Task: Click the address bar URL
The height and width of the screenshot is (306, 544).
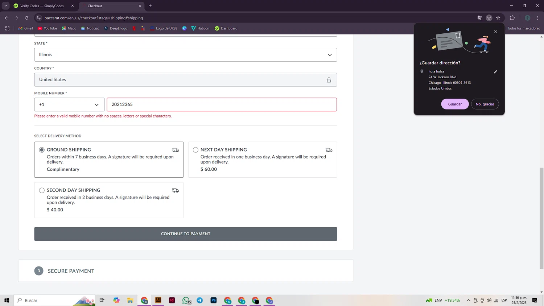Action: pos(94,18)
